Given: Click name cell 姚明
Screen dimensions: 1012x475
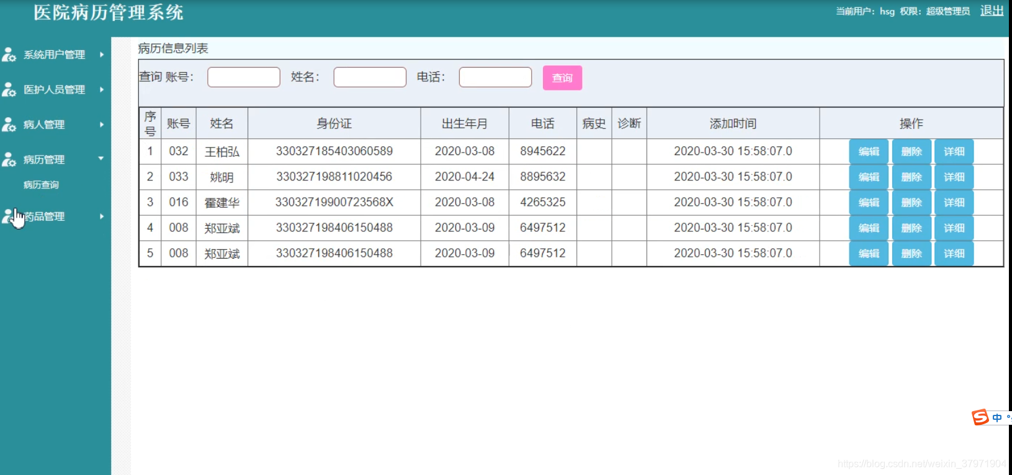Looking at the screenshot, I should (x=222, y=177).
